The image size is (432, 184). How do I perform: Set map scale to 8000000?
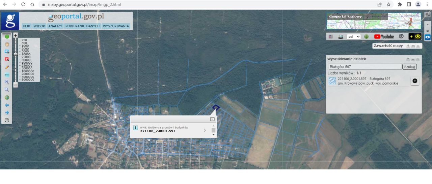27,80
